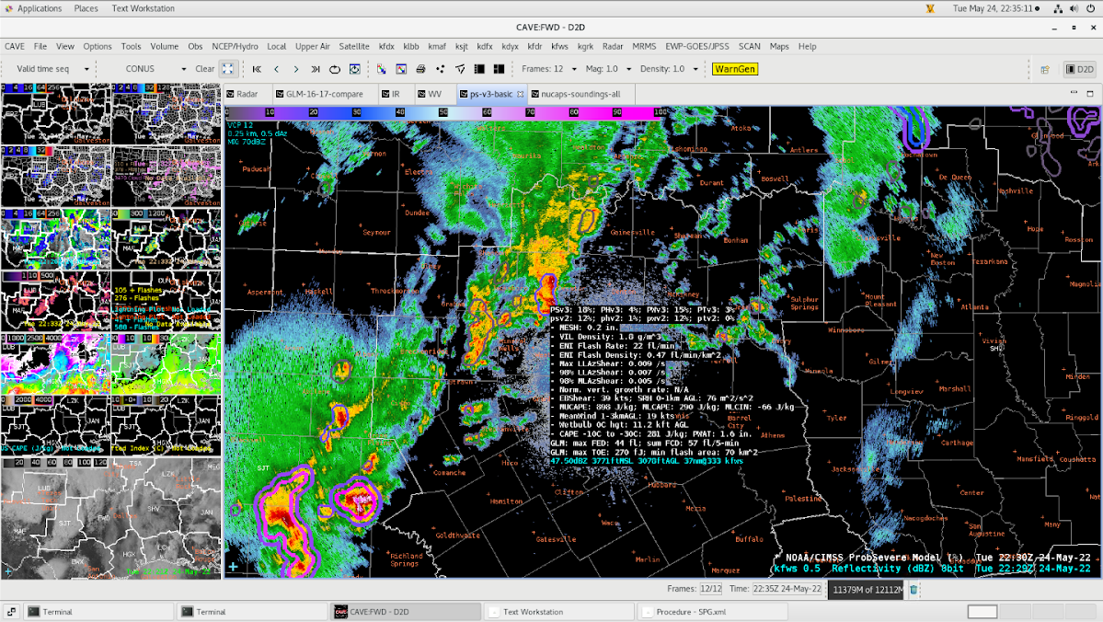Select the lightning flashes text thumbnail pane
The width and height of the screenshot is (1103, 622).
tap(166, 301)
